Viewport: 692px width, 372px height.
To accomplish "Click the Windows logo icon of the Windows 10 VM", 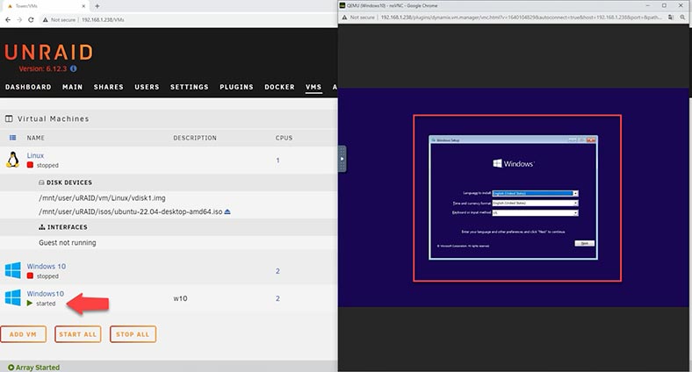I will (x=13, y=270).
